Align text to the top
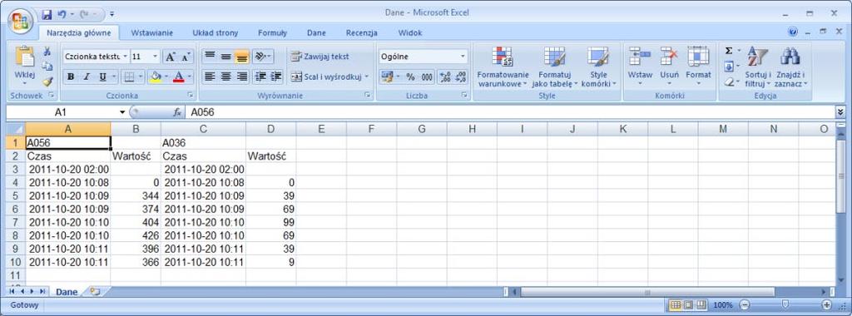This screenshot has height=316, width=852. click(210, 57)
